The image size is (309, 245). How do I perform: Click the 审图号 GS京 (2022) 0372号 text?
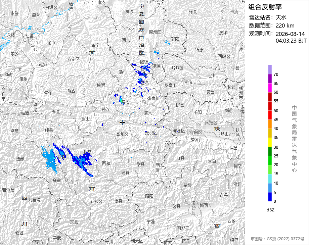tap(277, 239)
